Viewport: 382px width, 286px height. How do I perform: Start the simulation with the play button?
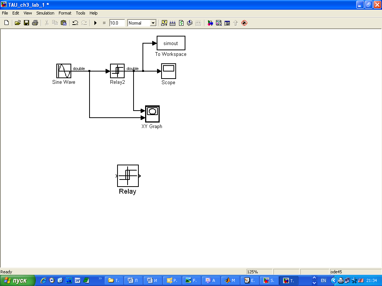coord(95,23)
